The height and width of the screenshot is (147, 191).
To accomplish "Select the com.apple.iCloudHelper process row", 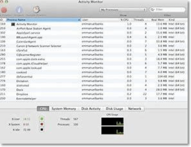I will coord(93,64).
